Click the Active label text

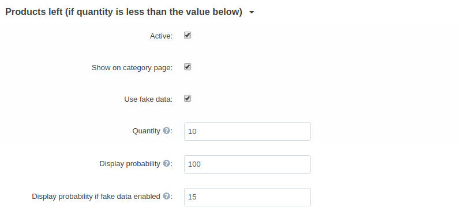click(x=161, y=36)
